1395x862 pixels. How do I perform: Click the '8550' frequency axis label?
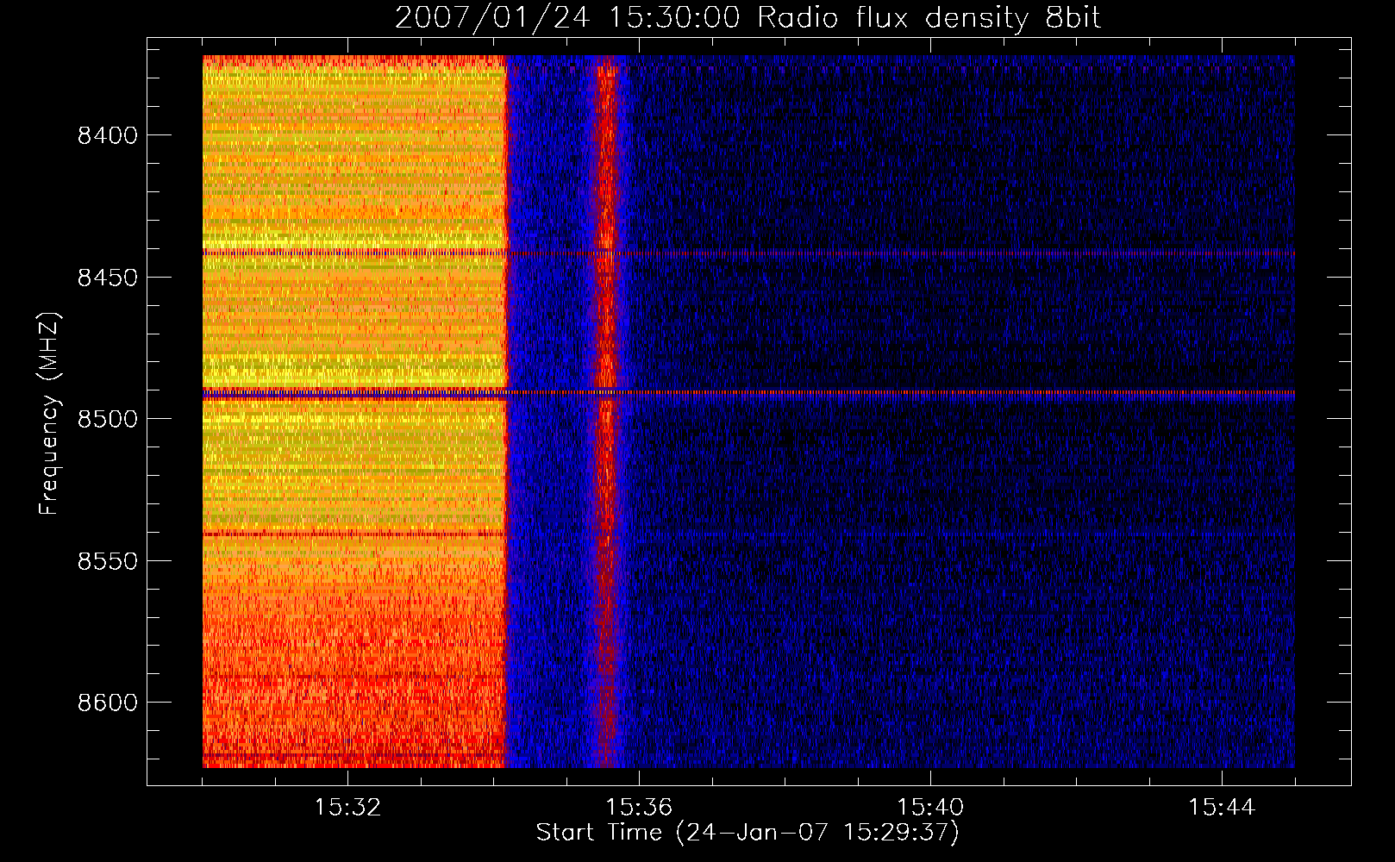[x=107, y=561]
